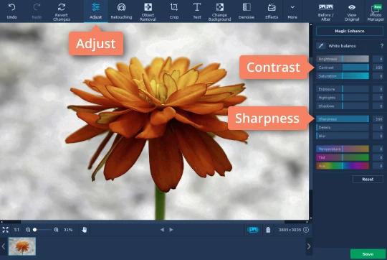Image resolution: width=387 pixels, height=260 pixels.
Task: Select the Object Removal tool
Action: 148,11
